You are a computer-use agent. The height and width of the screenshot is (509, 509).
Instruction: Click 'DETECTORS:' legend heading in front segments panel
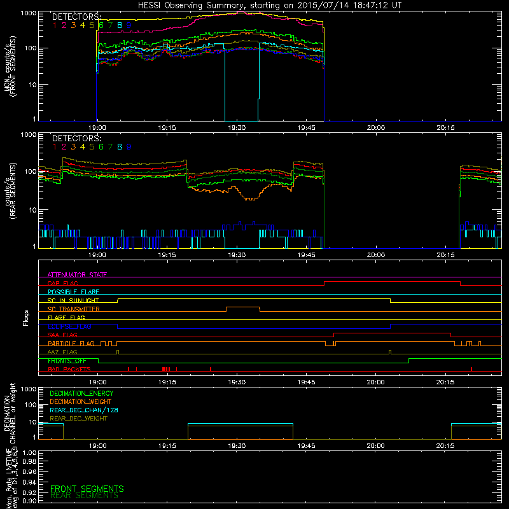pyautogui.click(x=76, y=17)
